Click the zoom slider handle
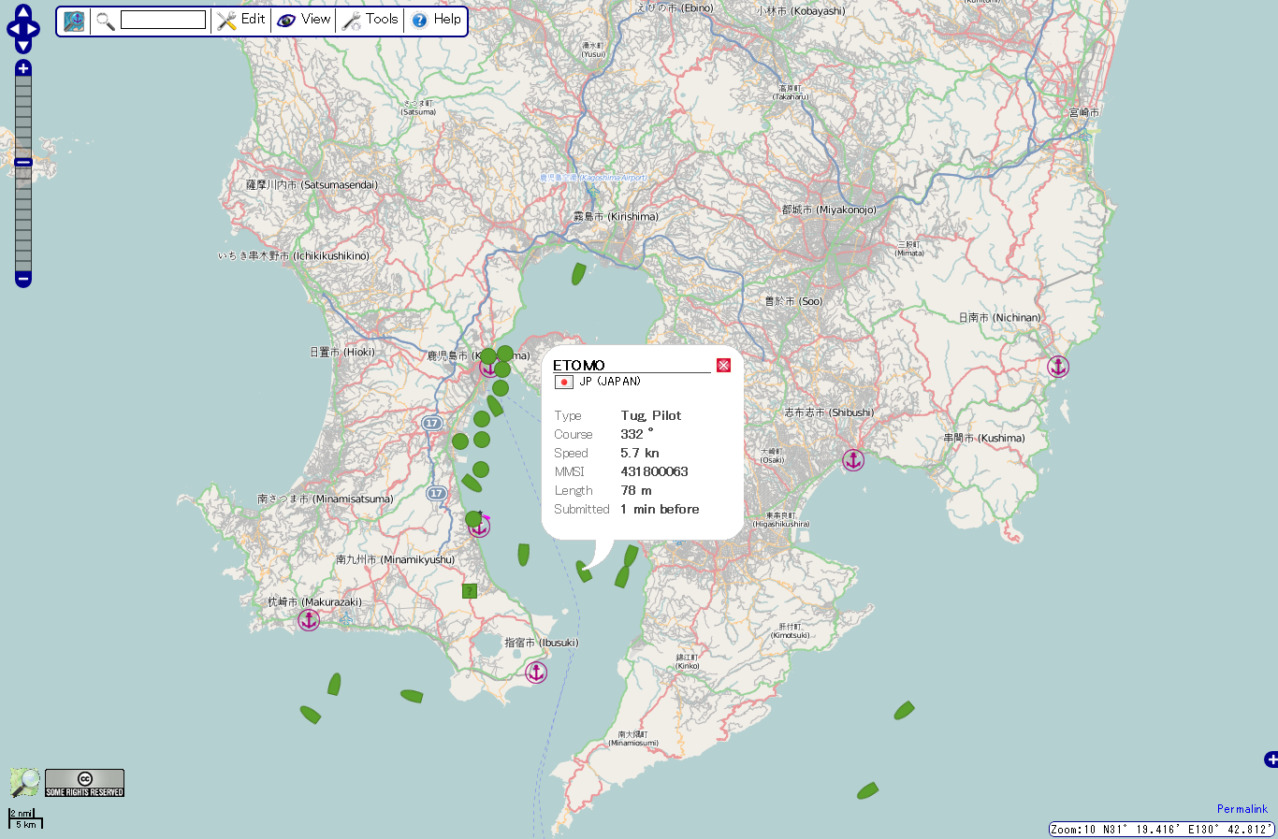This screenshot has height=839, width=1278. click(23, 163)
